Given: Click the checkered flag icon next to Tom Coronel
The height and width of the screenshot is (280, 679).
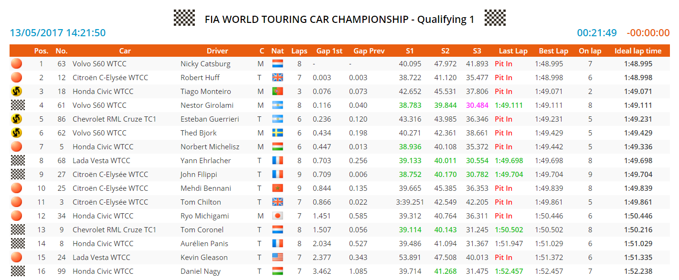Looking at the screenshot, I should pos(16,229).
